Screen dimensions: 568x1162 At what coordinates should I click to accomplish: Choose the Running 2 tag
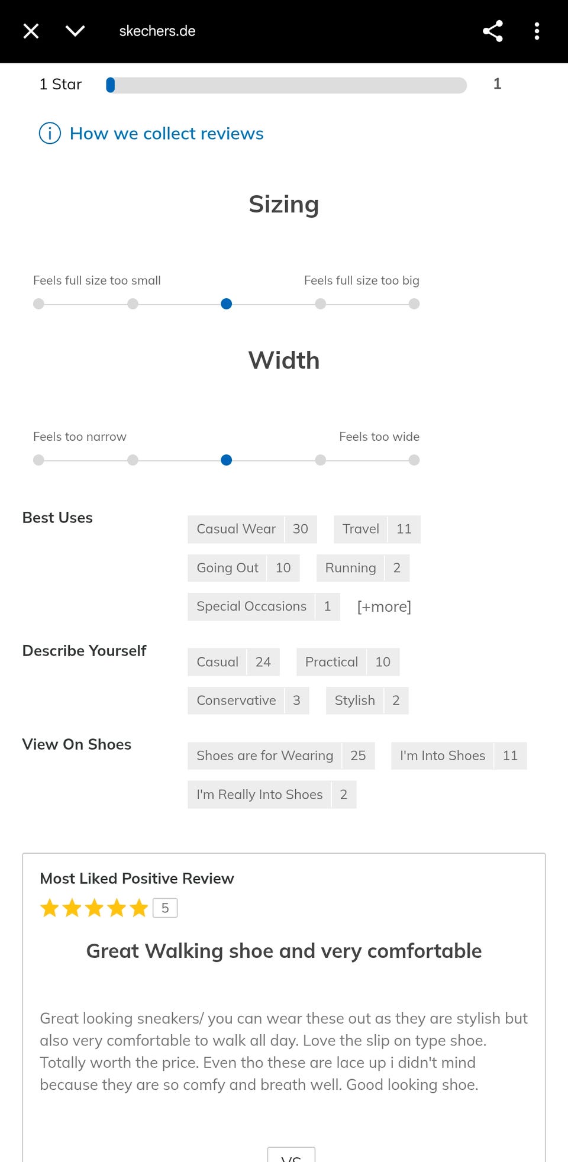362,568
